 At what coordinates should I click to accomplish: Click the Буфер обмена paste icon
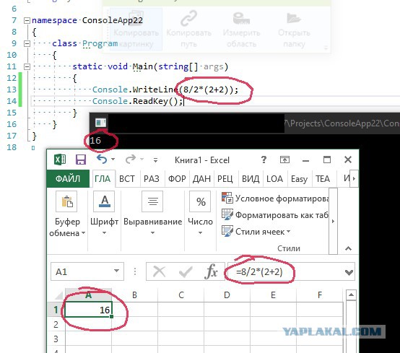(66, 201)
